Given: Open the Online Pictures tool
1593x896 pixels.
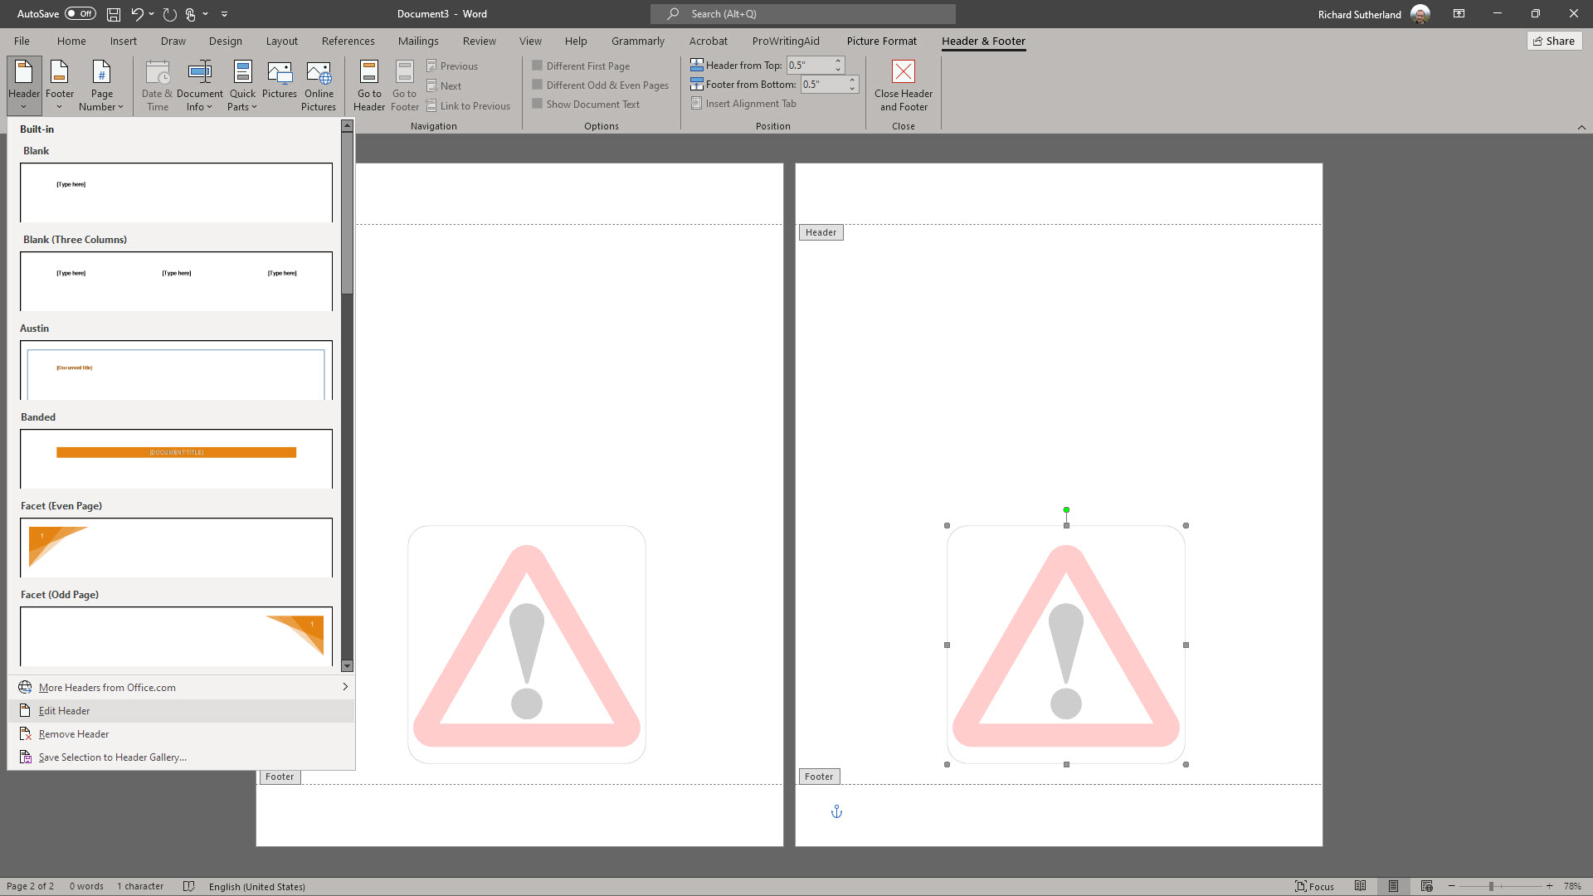Looking at the screenshot, I should coord(319,85).
